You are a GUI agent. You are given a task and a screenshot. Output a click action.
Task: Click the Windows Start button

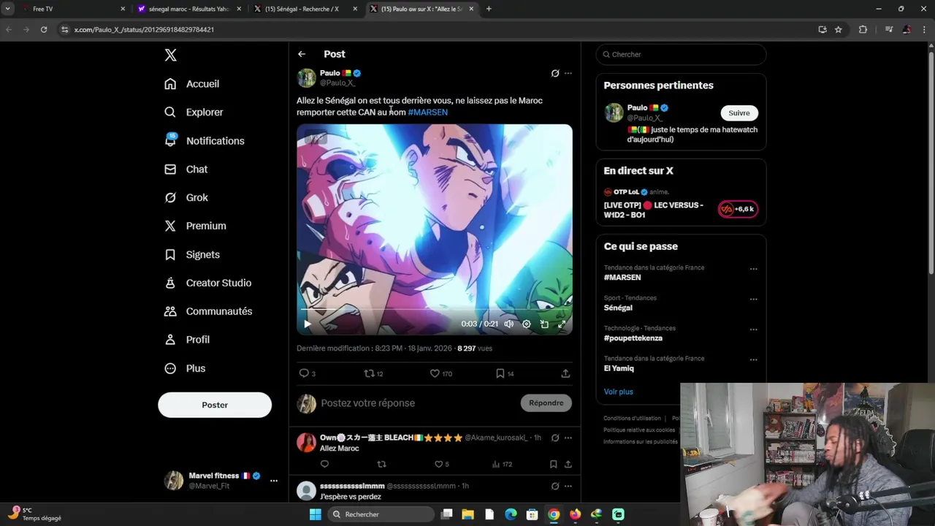coord(315,514)
